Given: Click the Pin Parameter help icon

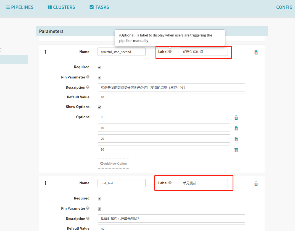Looking at the screenshot, I should 88,77.
